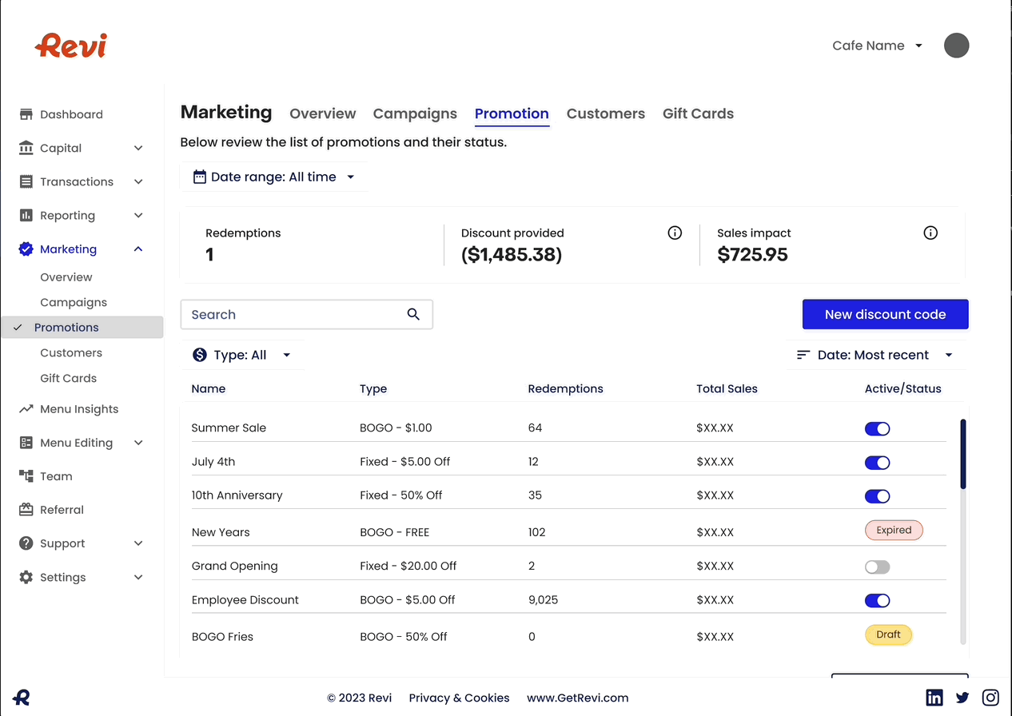
Task: Expand the Type: All filter dropdown
Action: [x=242, y=354]
